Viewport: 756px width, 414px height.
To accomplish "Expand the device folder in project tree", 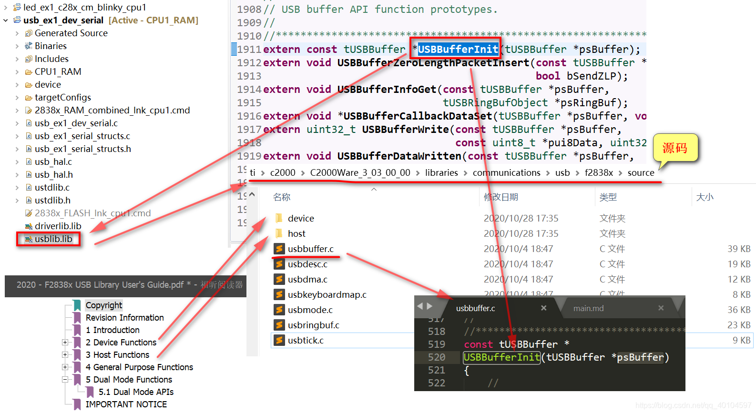I will point(17,84).
